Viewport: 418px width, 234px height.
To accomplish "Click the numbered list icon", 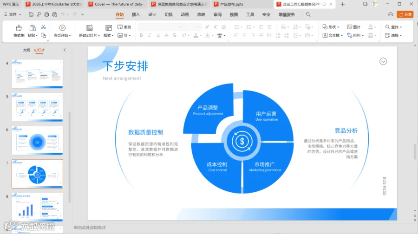I will click(x=249, y=27).
